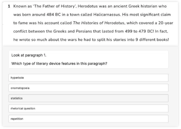Screen dimensions: 181x129
Task: Click the 'Look at paragraph 1.' instruction text
Action: (x=29, y=55)
